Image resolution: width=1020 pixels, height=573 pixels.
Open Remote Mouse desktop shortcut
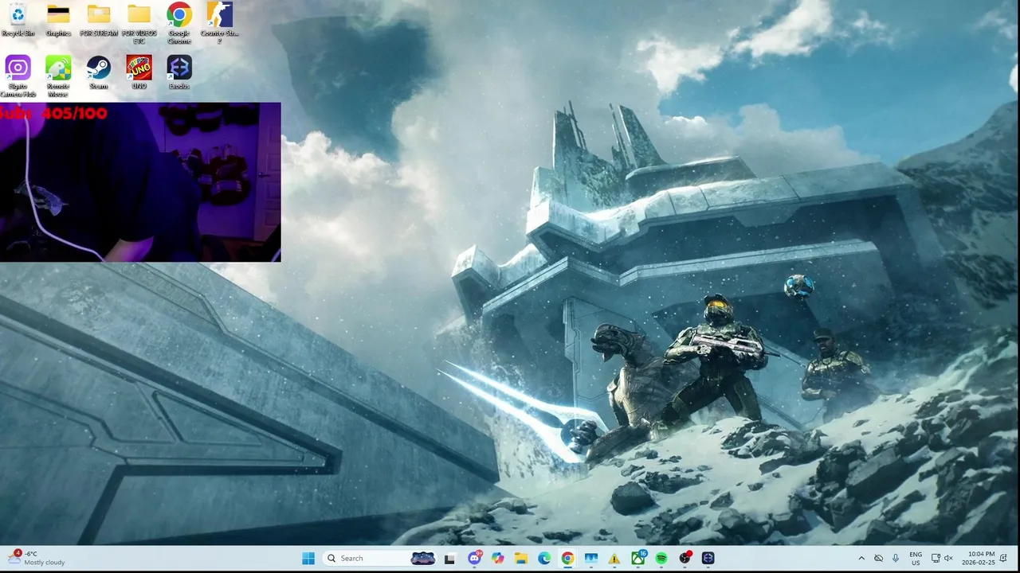58,76
